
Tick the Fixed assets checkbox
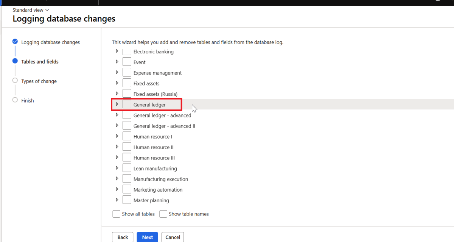pyautogui.click(x=127, y=83)
